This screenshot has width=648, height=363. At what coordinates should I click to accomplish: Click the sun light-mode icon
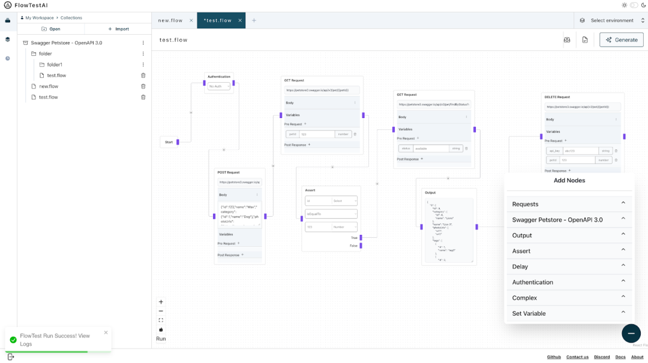click(x=624, y=5)
